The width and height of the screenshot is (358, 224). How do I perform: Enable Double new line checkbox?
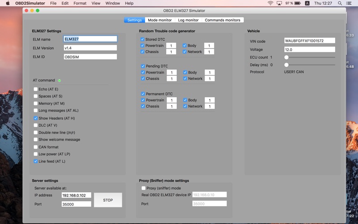(36, 132)
